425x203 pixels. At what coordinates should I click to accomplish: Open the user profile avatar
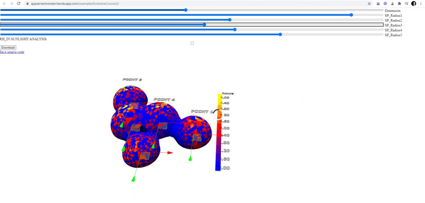tap(414, 3)
